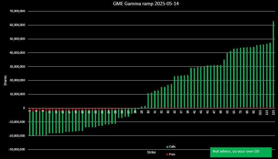Select the Calls legend label

click(172, 147)
